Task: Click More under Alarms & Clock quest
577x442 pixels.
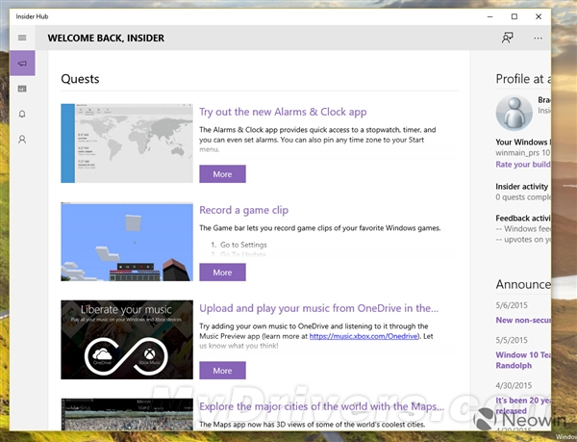Action: tap(222, 174)
